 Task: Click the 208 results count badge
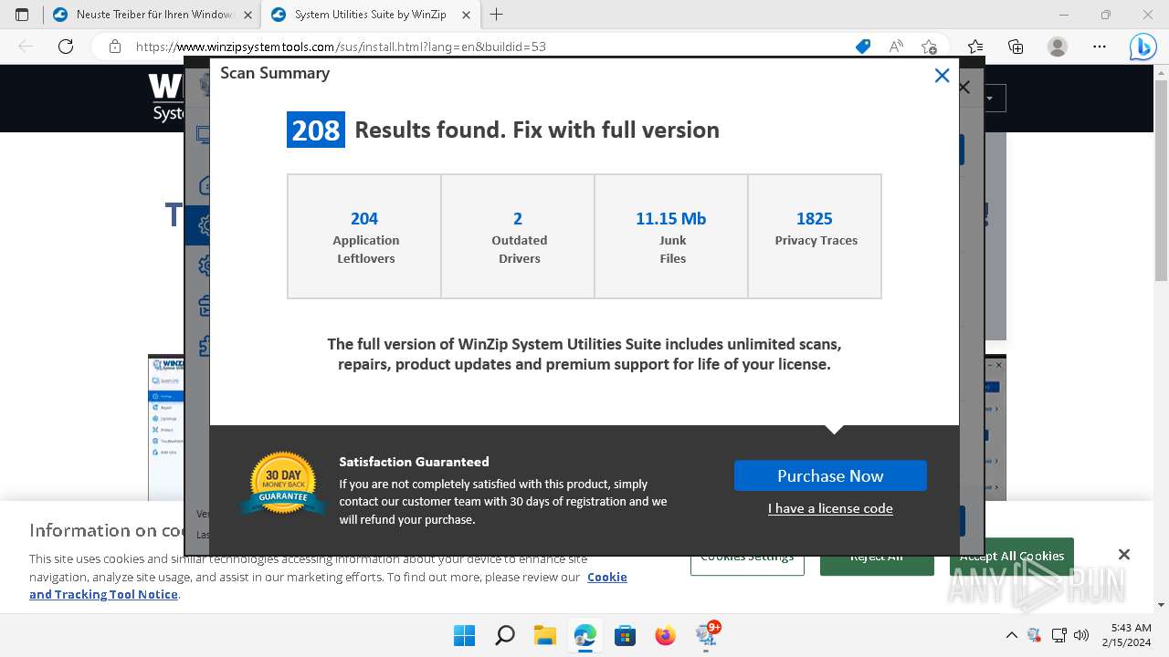(x=316, y=130)
